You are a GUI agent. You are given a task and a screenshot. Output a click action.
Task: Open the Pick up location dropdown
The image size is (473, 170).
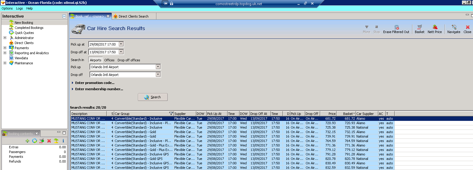click(x=158, y=67)
